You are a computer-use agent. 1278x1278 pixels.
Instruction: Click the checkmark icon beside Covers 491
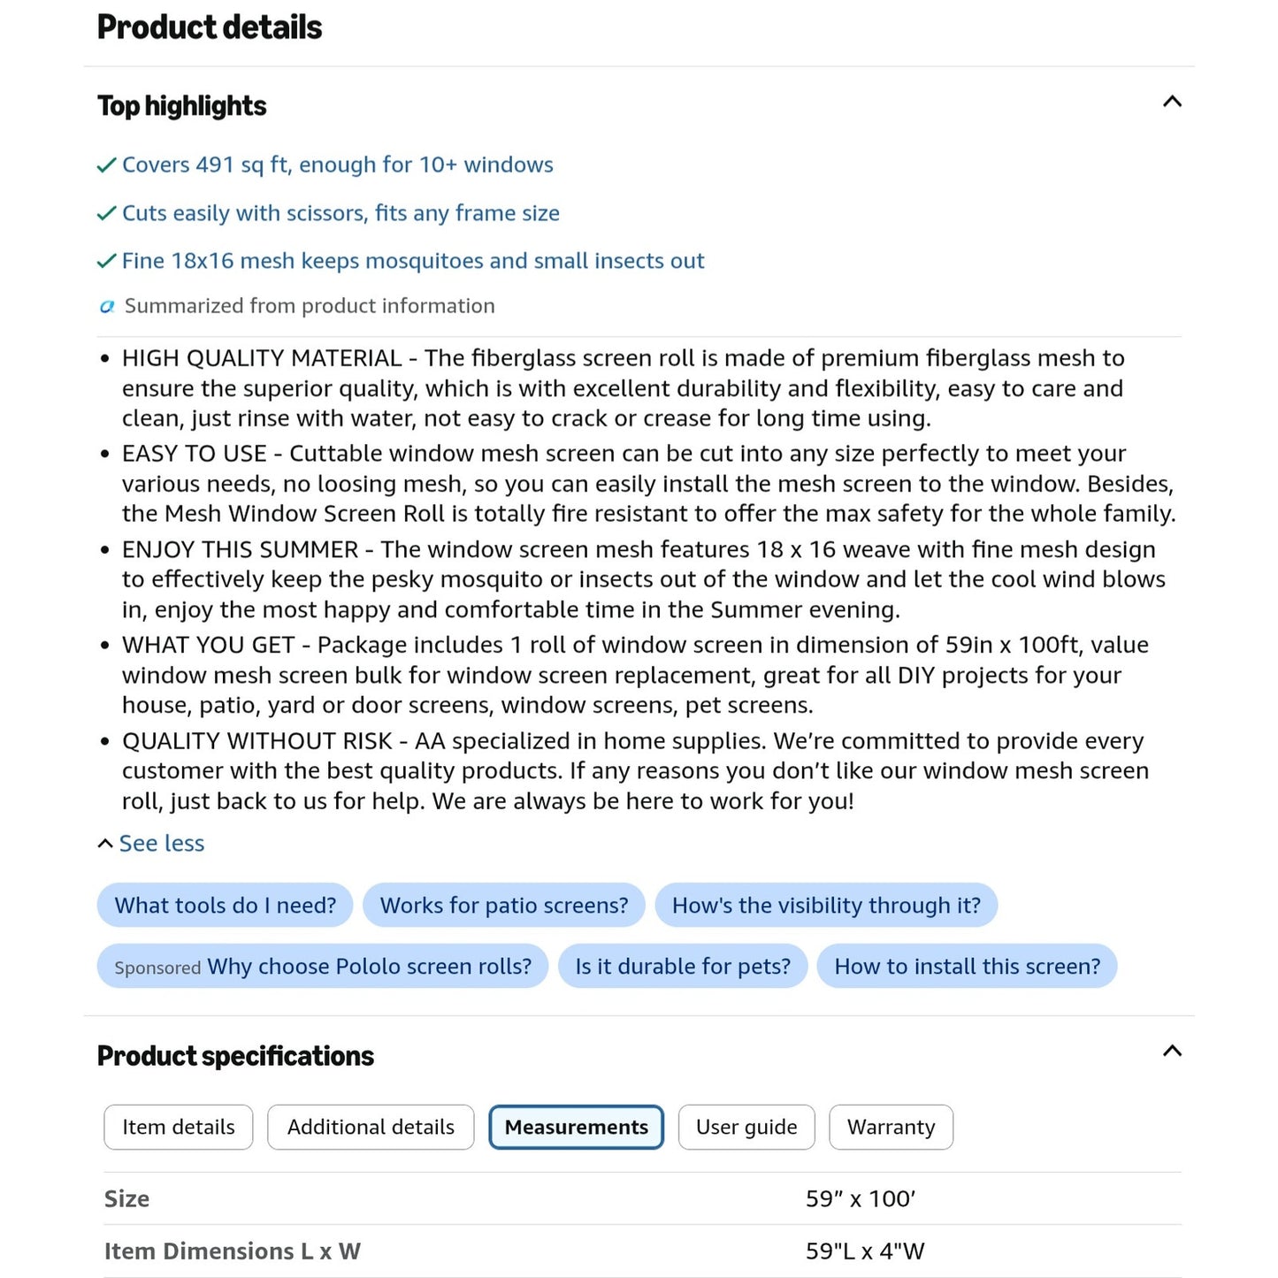coord(107,165)
